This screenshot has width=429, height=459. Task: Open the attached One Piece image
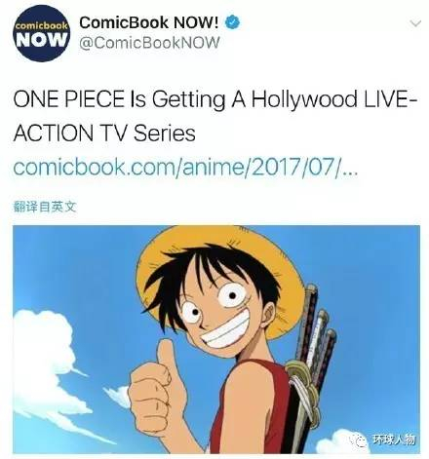216,339
